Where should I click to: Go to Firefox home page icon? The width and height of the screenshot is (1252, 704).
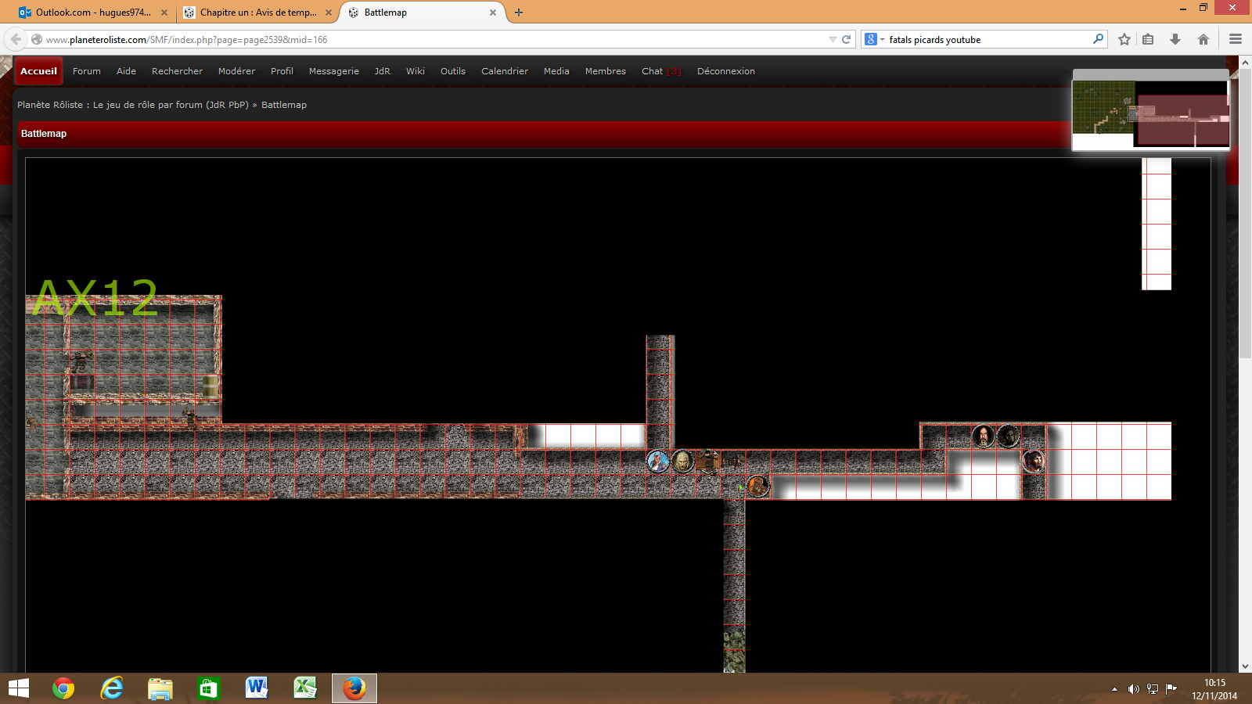(x=1203, y=39)
